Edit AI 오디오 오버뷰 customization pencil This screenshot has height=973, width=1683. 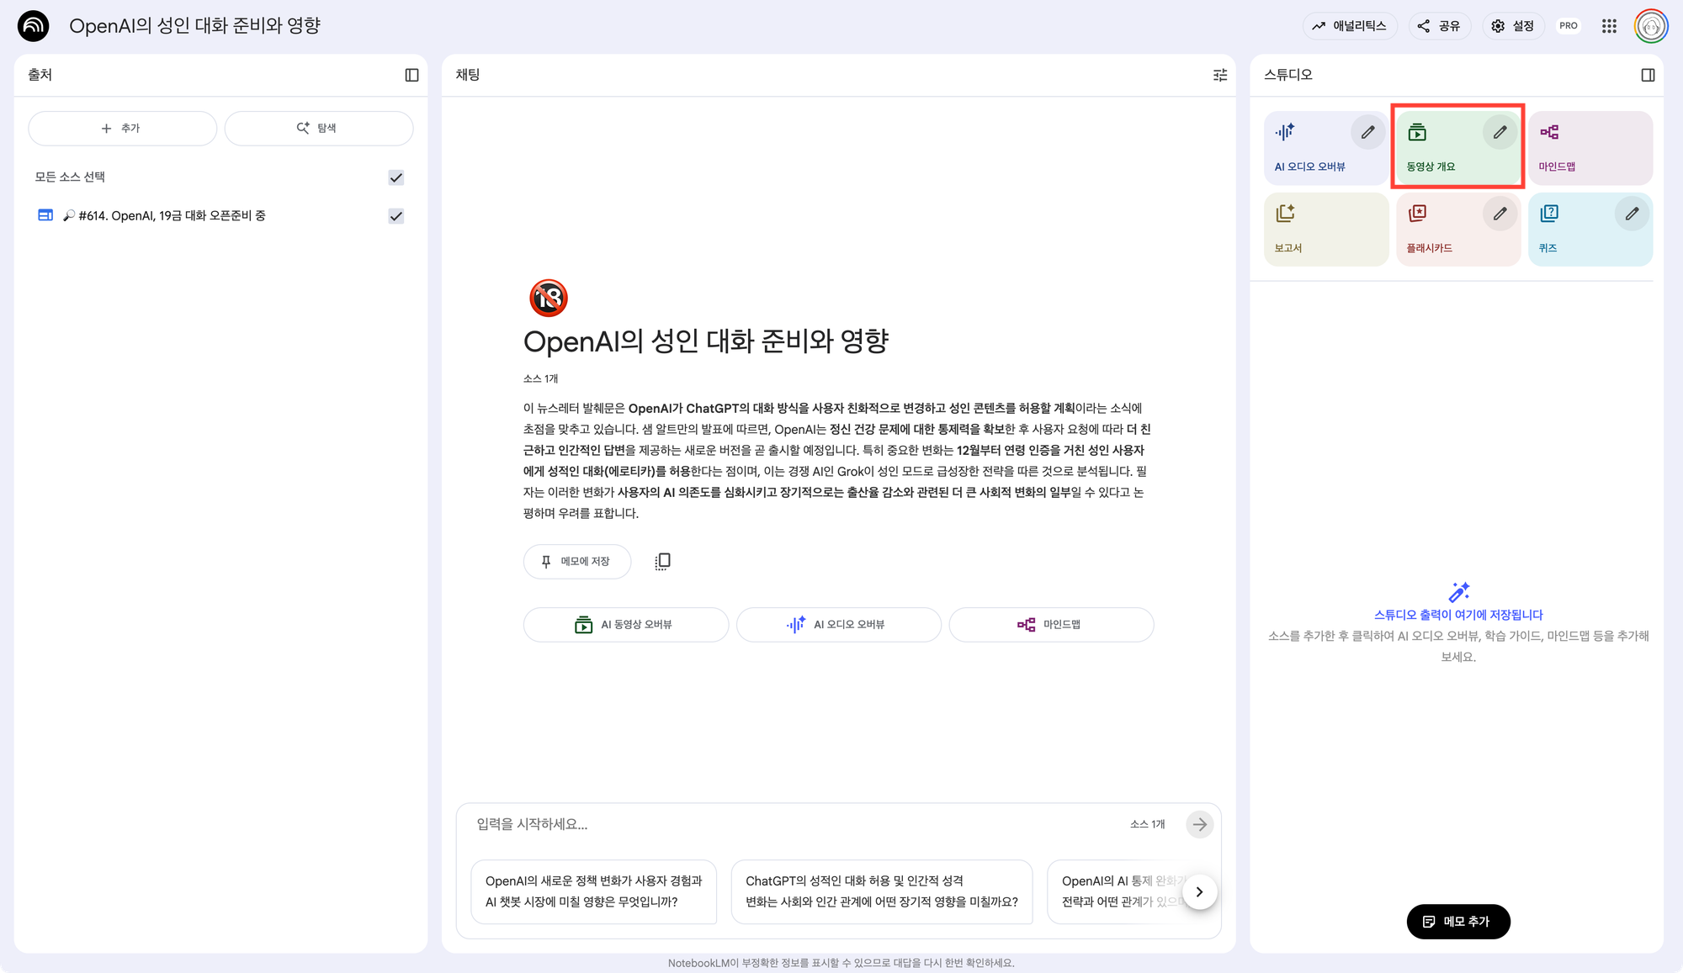tap(1367, 132)
